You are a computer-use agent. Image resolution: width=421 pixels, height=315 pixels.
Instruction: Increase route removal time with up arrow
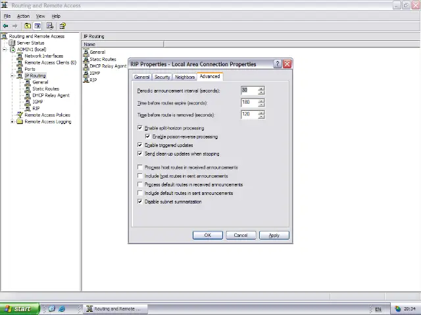click(x=261, y=112)
